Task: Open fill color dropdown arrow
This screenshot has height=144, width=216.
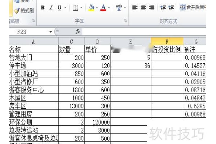Action: (x=97, y=8)
